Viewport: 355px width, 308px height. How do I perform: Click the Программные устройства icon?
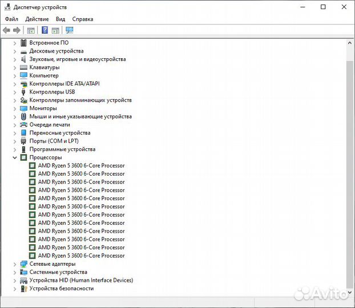click(23, 149)
